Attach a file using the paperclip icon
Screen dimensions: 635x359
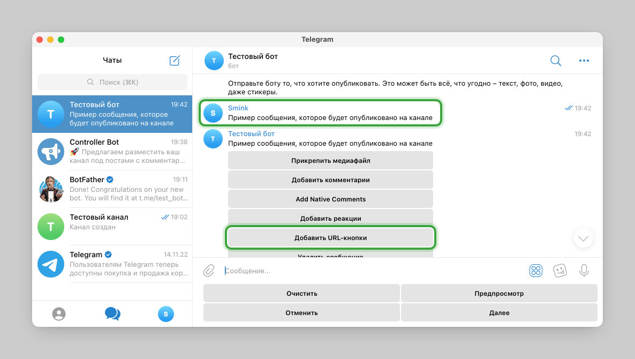pyautogui.click(x=210, y=271)
